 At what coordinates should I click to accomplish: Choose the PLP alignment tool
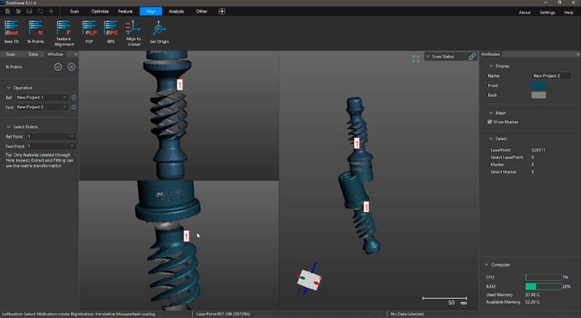[89, 29]
